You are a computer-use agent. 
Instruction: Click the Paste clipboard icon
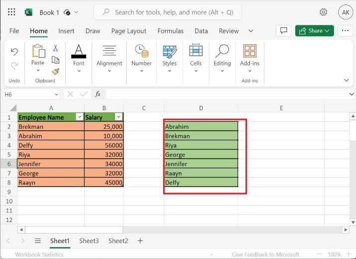(x=38, y=50)
